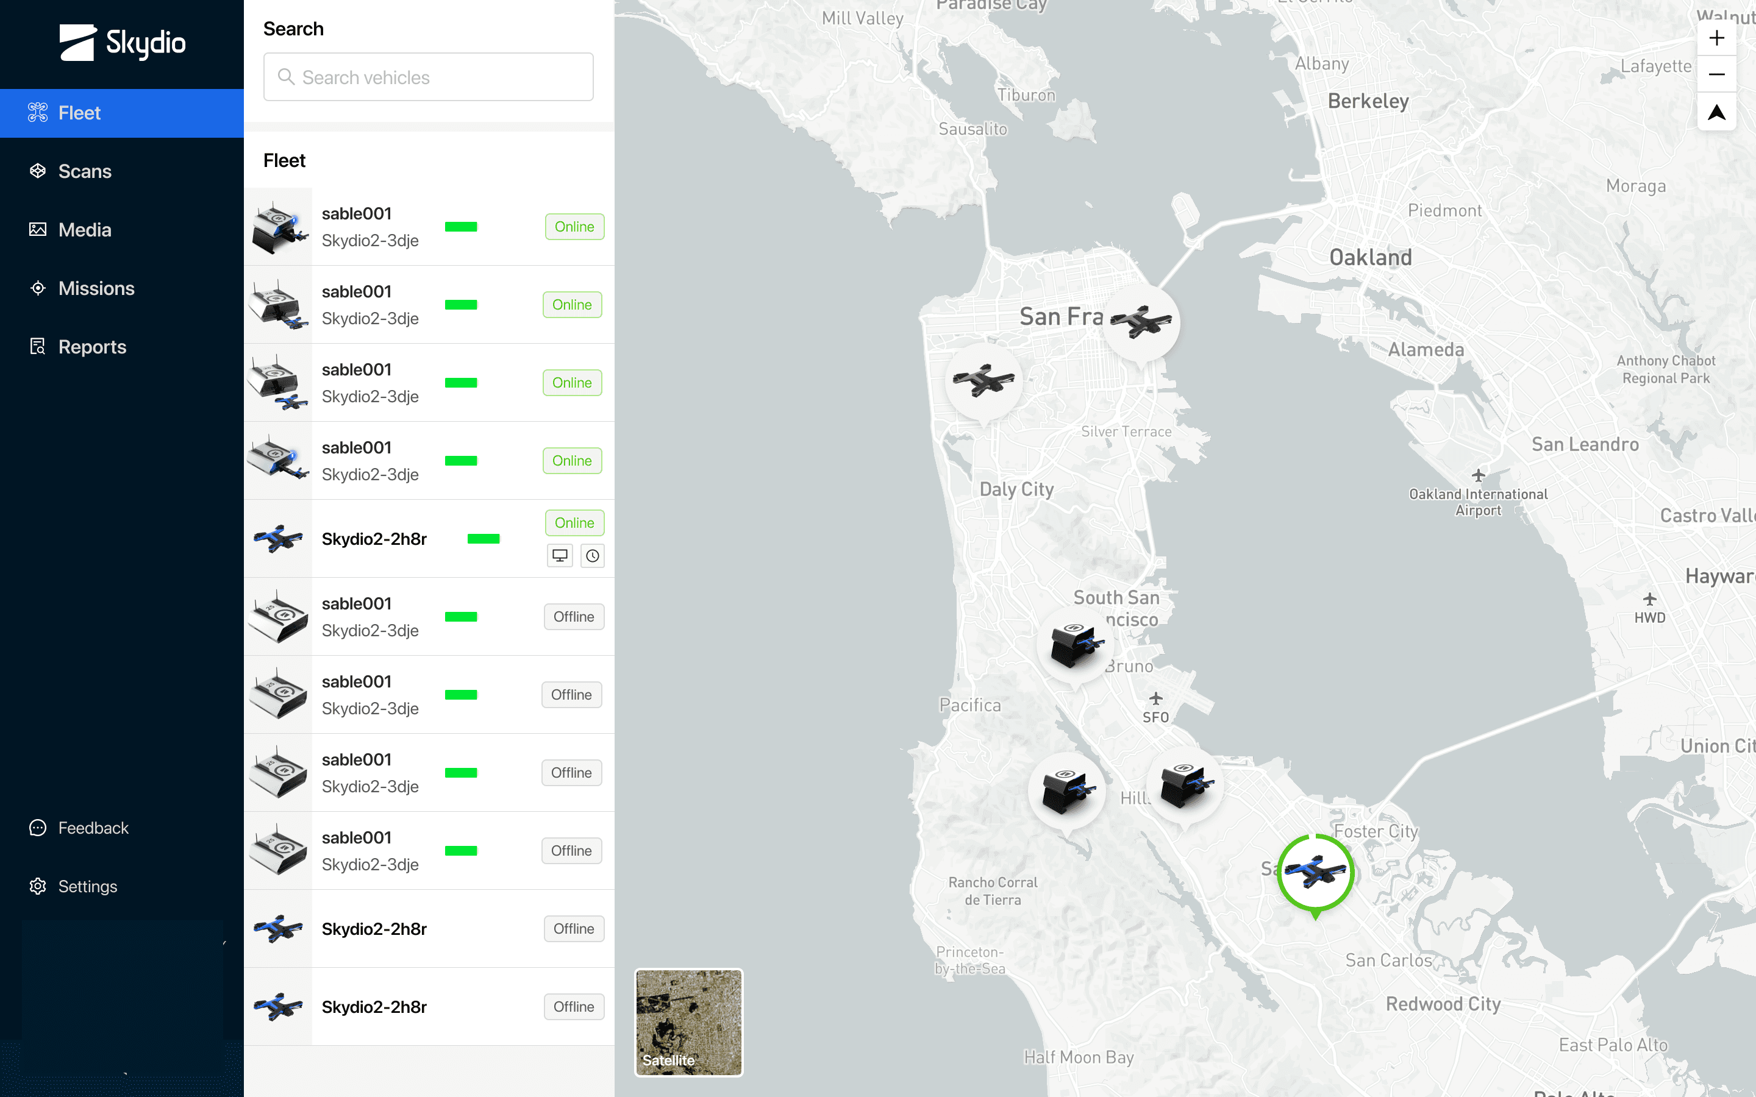Zoom out of the map with minus button
The image size is (1756, 1097).
tap(1717, 74)
